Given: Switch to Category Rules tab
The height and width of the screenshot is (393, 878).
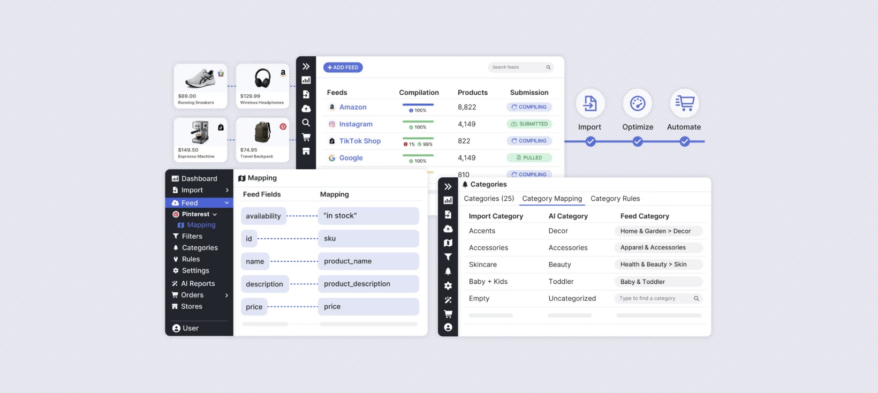Looking at the screenshot, I should click(x=615, y=199).
